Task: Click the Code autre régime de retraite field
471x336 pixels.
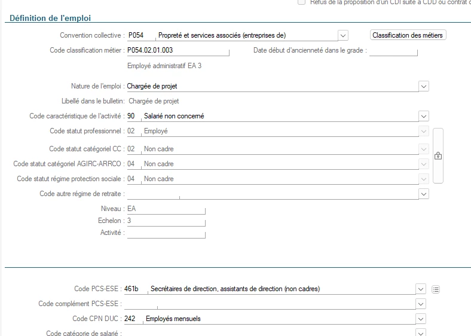Action: 273,194
